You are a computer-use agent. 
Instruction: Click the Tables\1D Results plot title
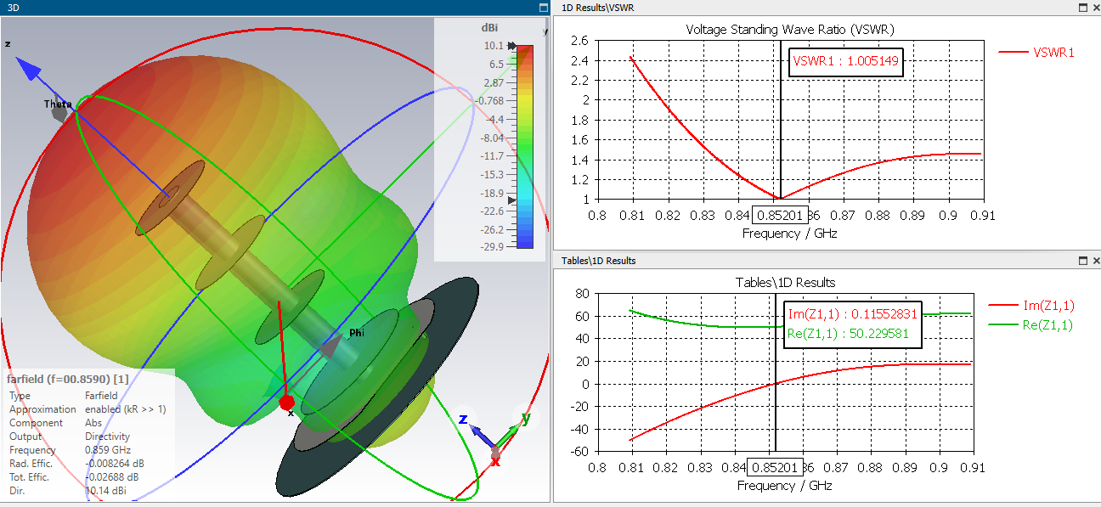tap(785, 282)
